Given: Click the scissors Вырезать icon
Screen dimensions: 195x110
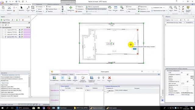Looking at the screenshot, I should pos(9,9).
